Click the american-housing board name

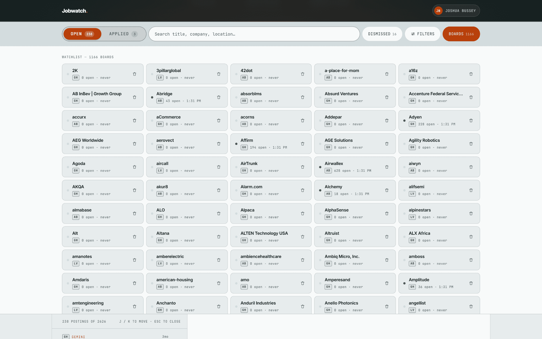[175, 280]
